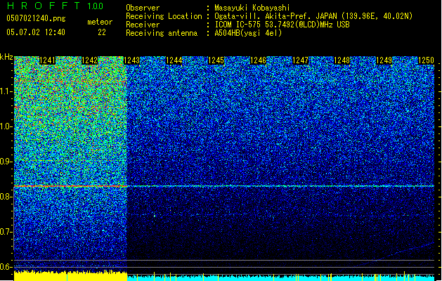Click the 1243 time marker
The image size is (442, 281).
(x=131, y=60)
